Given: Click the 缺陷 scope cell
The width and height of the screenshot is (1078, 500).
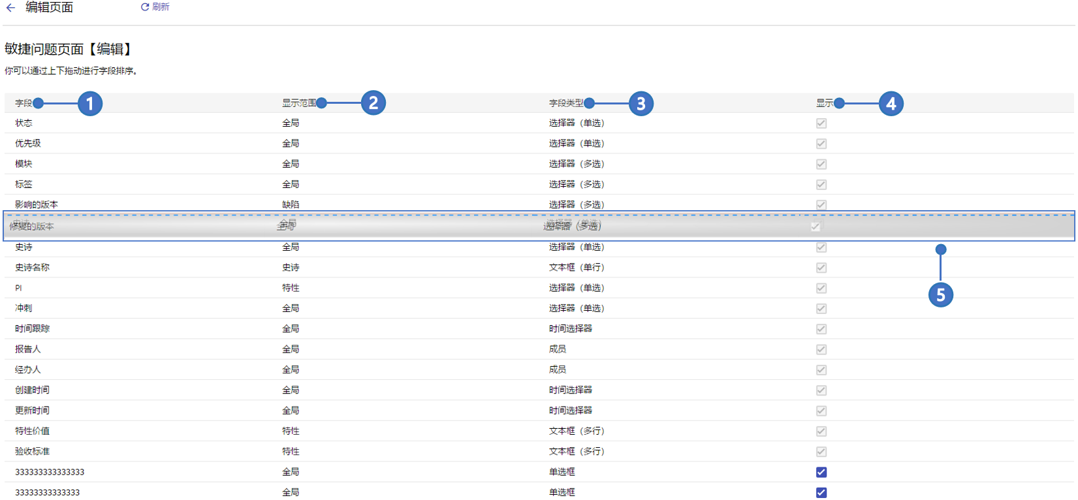Looking at the screenshot, I should (291, 204).
